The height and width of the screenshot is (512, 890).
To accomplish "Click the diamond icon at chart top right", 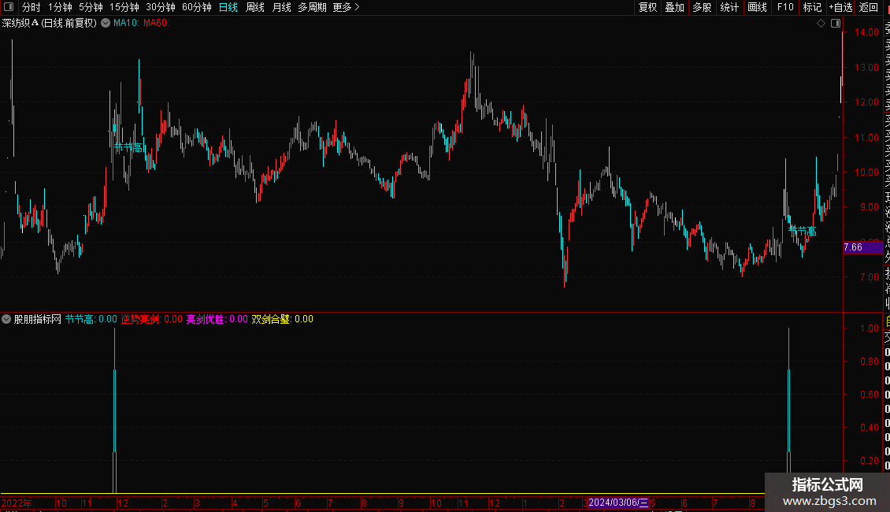I will point(821,24).
